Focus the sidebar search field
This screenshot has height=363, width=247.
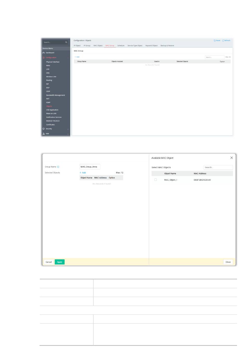[x=55, y=42]
